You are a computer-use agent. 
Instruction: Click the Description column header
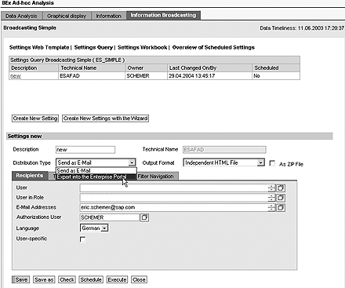coord(34,68)
